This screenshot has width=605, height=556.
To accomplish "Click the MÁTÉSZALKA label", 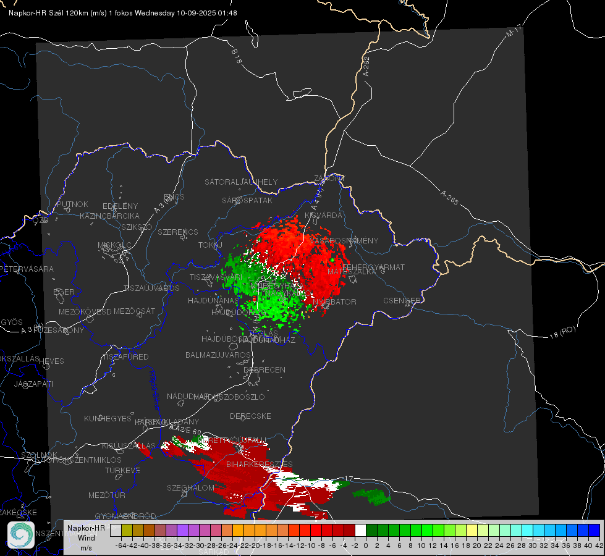I will 352,272.
